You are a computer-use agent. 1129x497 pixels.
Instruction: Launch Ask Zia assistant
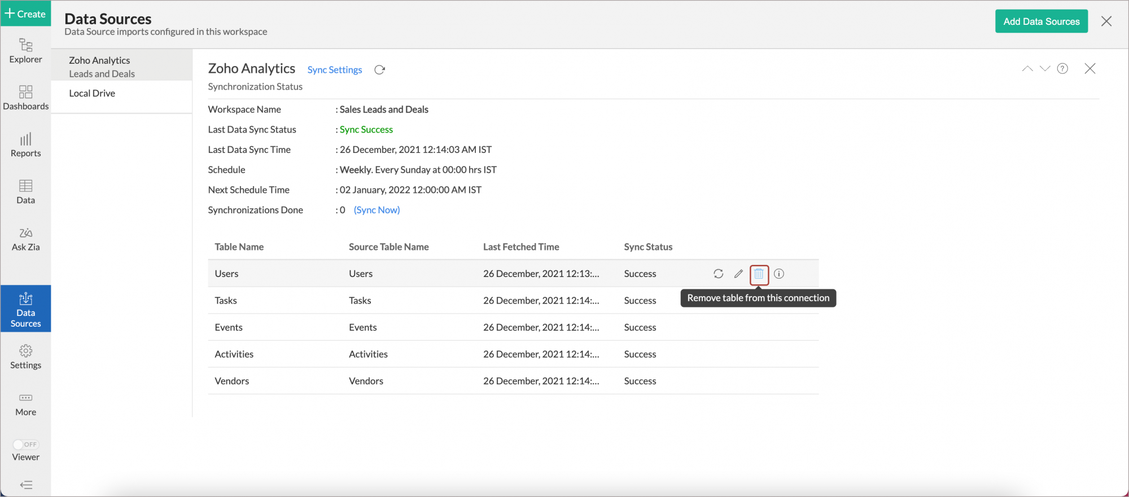[25, 239]
